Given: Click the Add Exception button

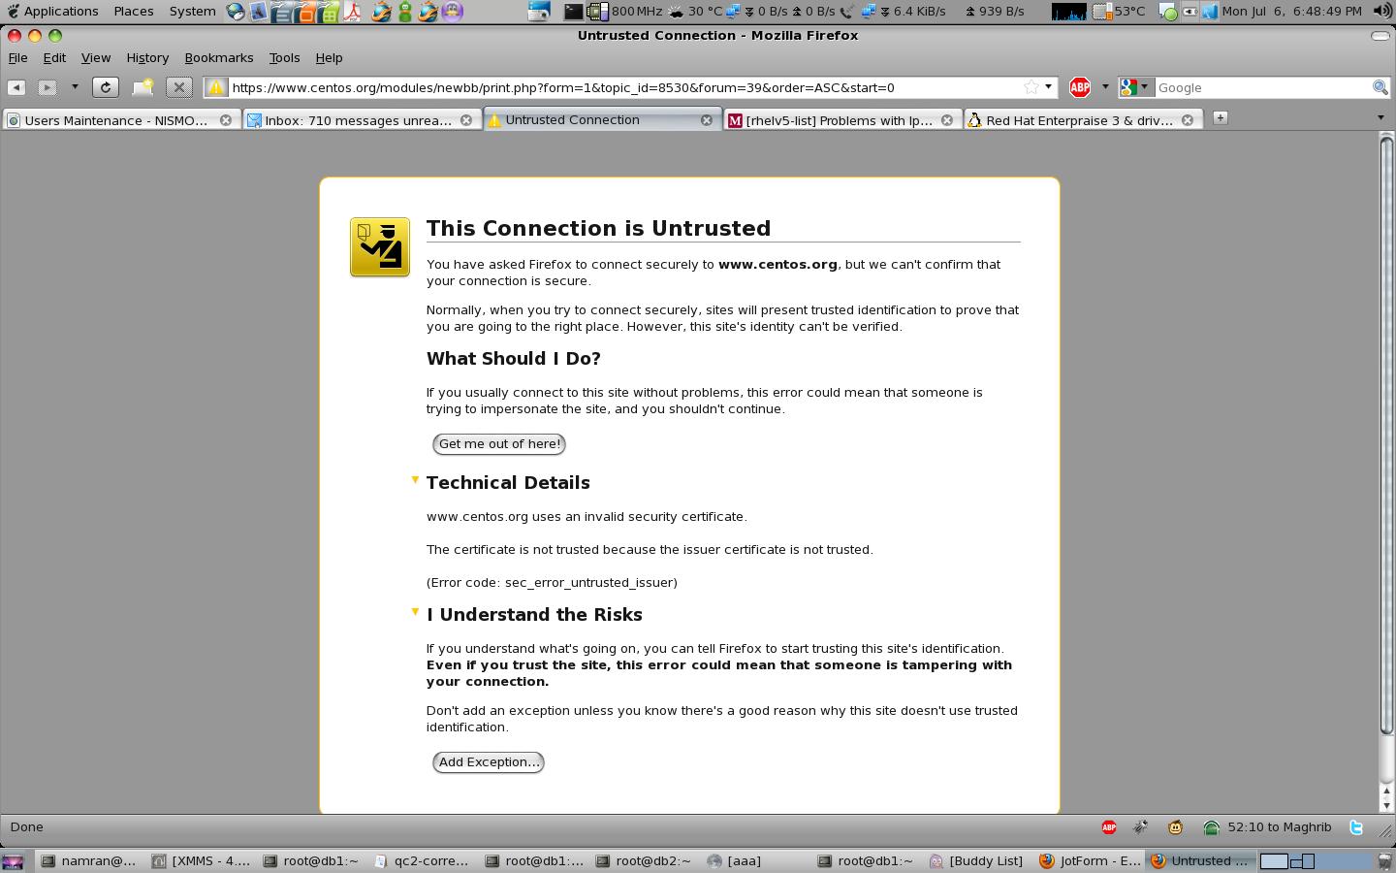Looking at the screenshot, I should pos(488,762).
